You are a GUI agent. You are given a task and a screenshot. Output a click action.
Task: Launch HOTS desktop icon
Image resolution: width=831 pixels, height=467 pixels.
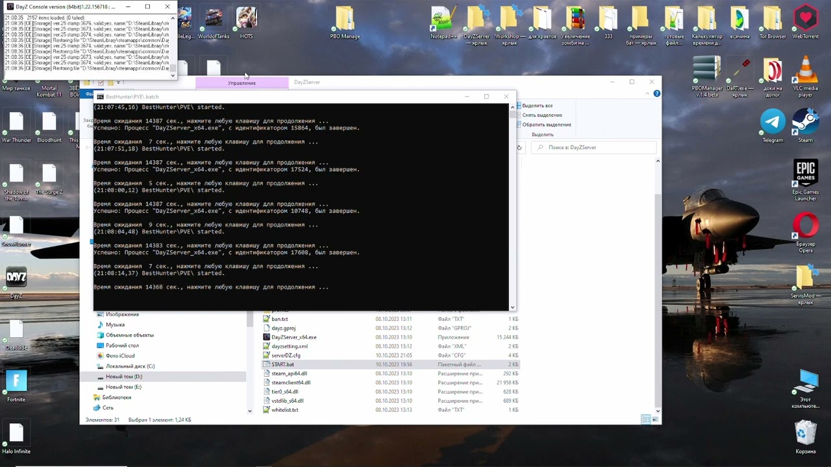[247, 23]
